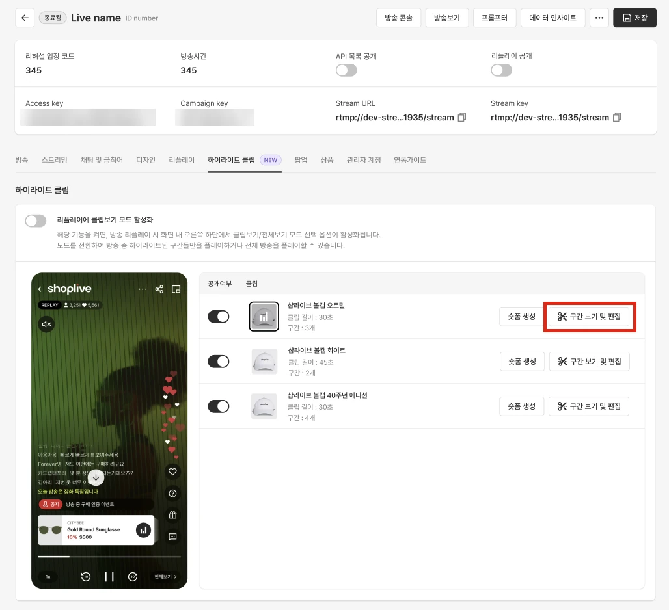Open the three-dot more options menu in header

[599, 18]
